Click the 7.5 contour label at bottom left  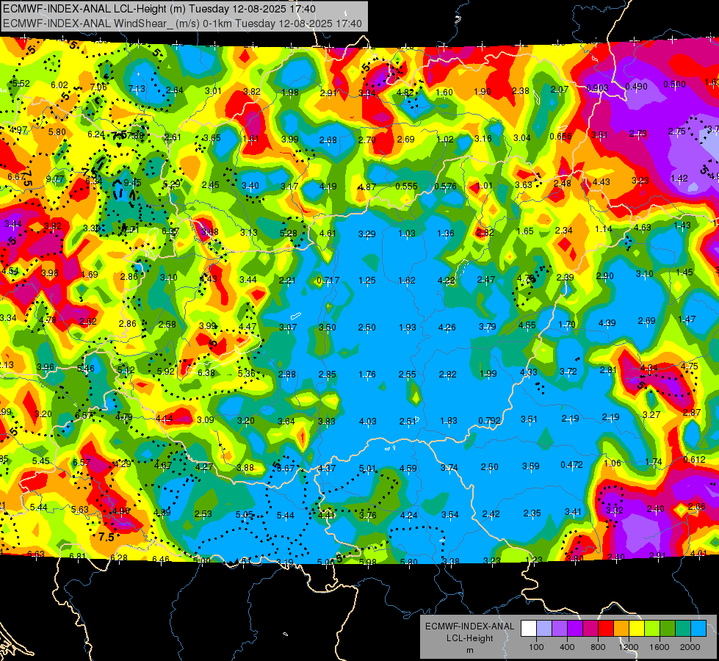coord(106,537)
